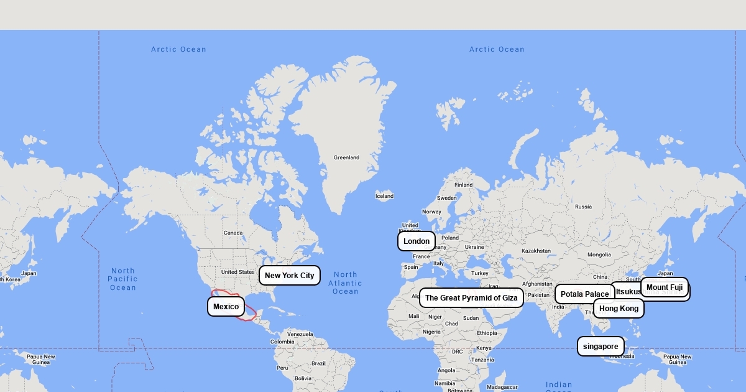
Task: Select the New York City marker label
Action: coord(289,276)
